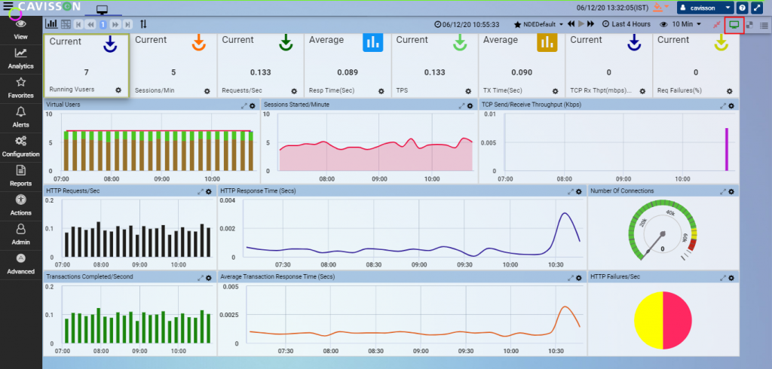
Task: Go to last dashboard page
Action: pos(127,24)
